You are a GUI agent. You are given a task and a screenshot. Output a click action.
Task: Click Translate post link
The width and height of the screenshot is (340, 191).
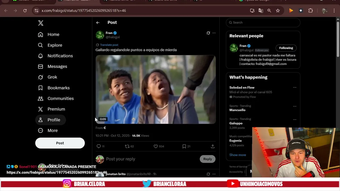(109, 45)
